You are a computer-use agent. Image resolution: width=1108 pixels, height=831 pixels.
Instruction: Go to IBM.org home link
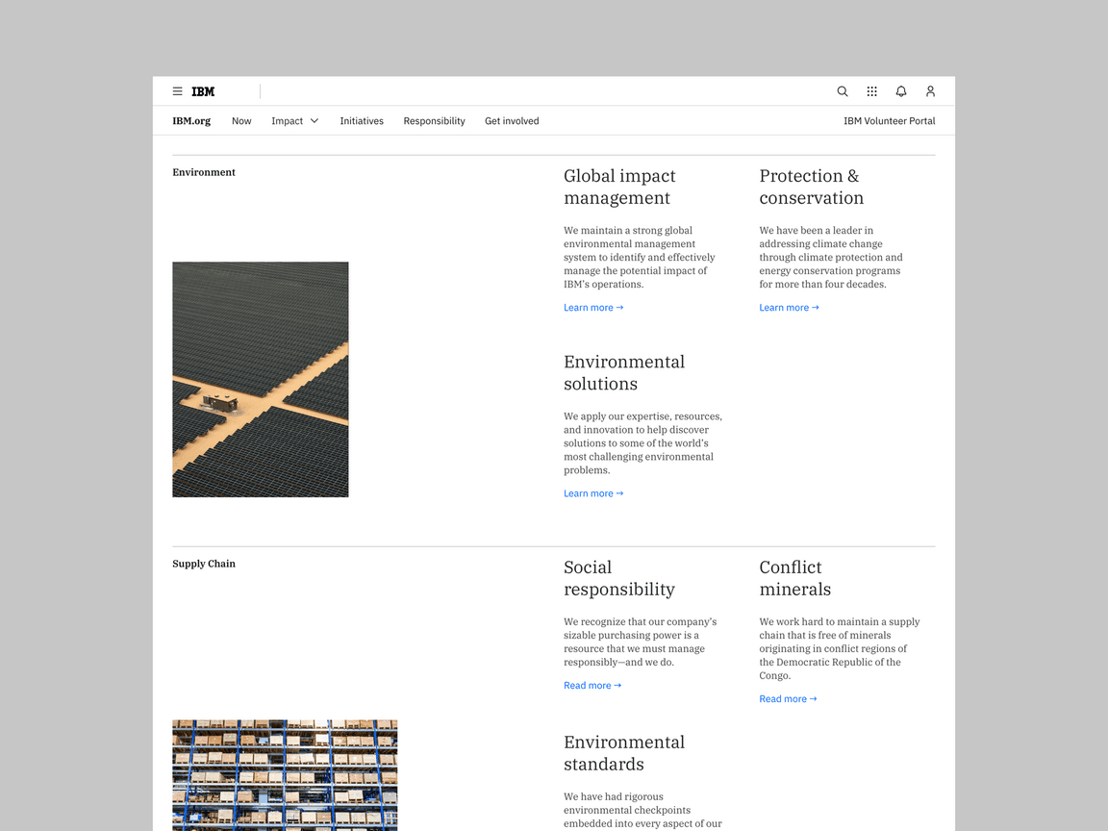(x=191, y=121)
